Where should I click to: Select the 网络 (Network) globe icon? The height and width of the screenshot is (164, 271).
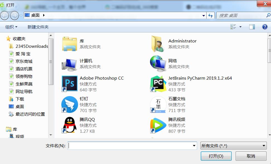pyautogui.click(x=158, y=63)
